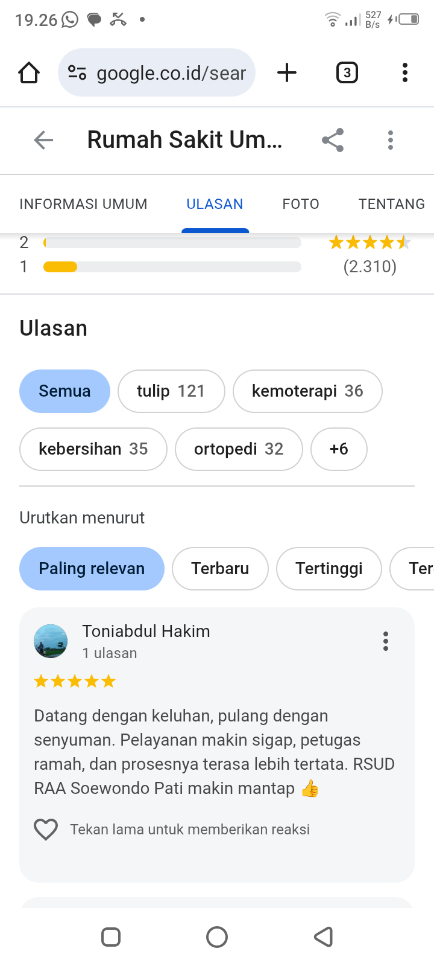Select the Semua review filter chip

[x=64, y=391]
